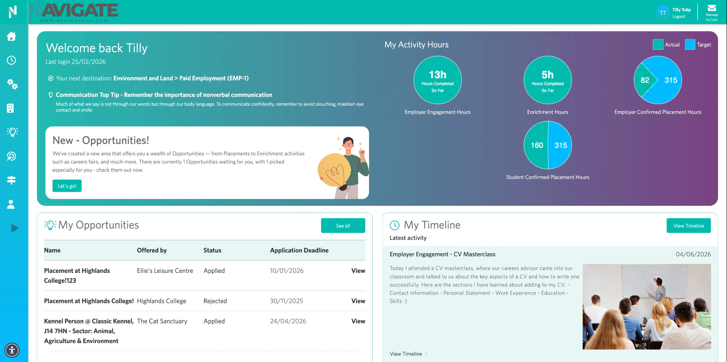Click the Enrichment Hours 5h circle
Image resolution: width=727 pixels, height=362 pixels.
tap(548, 80)
